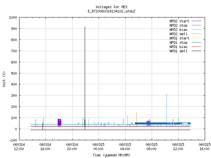This screenshot has height=158, width=211.
Task: Select the 'NPD2 bias' legend label
Action: [178, 30]
